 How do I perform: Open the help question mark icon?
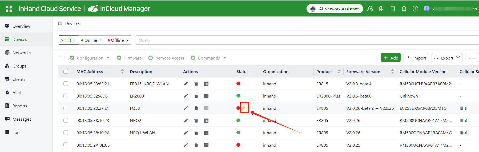pos(415,9)
